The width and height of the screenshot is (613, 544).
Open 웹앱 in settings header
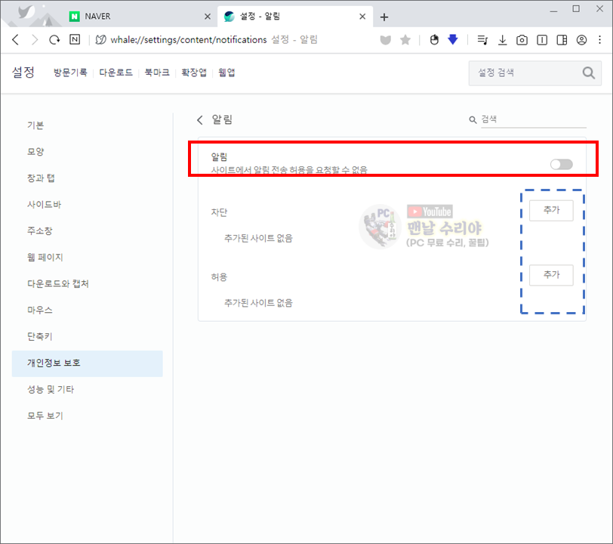tap(226, 73)
